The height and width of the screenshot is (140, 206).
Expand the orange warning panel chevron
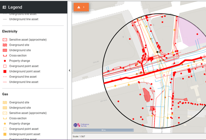pos(84,7)
